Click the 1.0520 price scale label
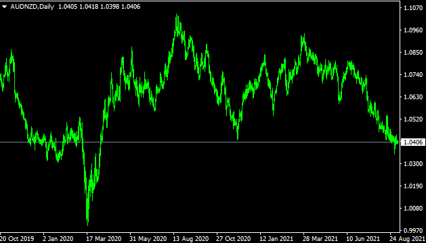Image resolution: width=426 pixels, height=243 pixels. [x=413, y=119]
